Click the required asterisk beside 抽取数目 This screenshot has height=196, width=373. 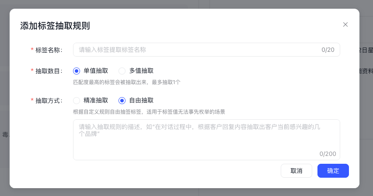pos(32,71)
